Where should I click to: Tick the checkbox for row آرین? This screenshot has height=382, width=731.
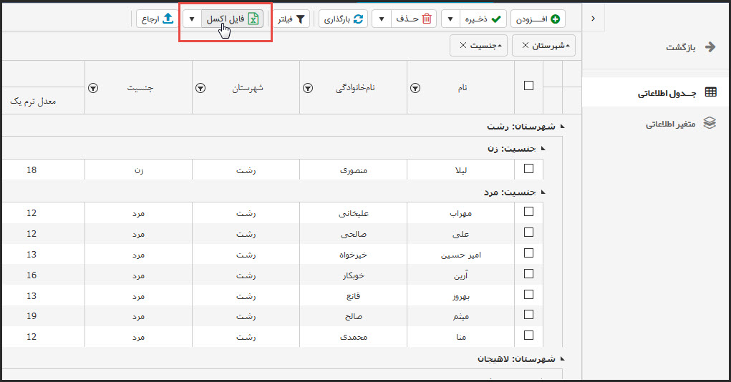[528, 274]
